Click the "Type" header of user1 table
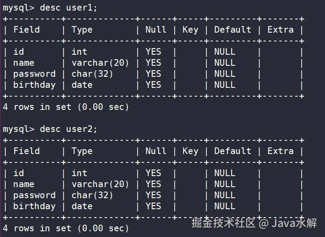The image size is (325, 237). 82,30
